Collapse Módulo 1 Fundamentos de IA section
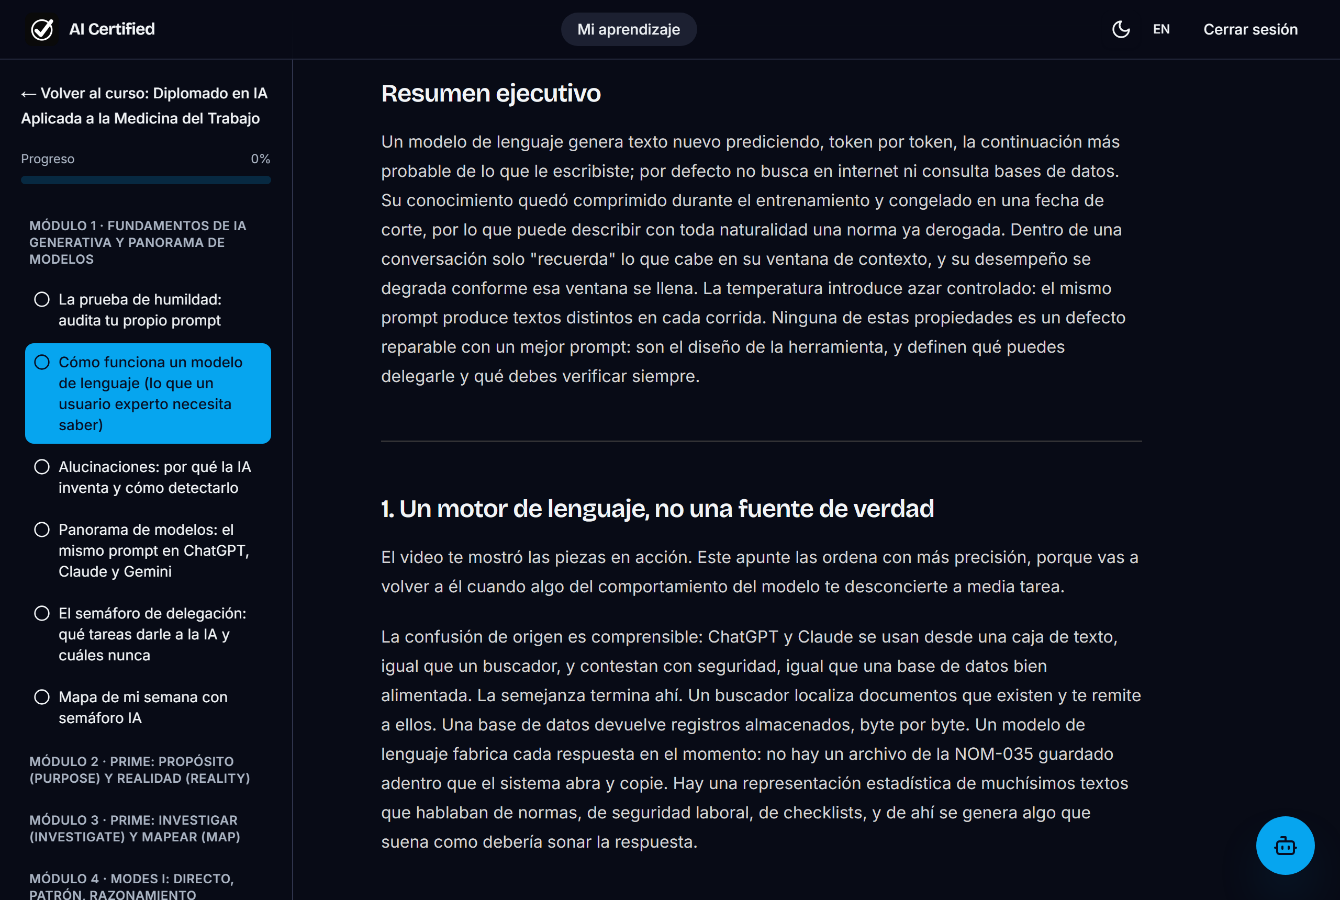1340x900 pixels. tap(138, 243)
